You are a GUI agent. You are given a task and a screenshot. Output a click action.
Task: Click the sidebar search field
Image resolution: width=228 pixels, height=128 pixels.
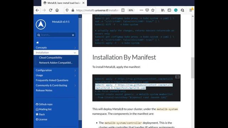click(56, 35)
